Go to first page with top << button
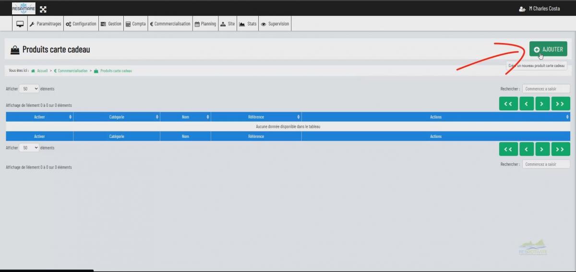This screenshot has width=576, height=272. pyautogui.click(x=508, y=103)
